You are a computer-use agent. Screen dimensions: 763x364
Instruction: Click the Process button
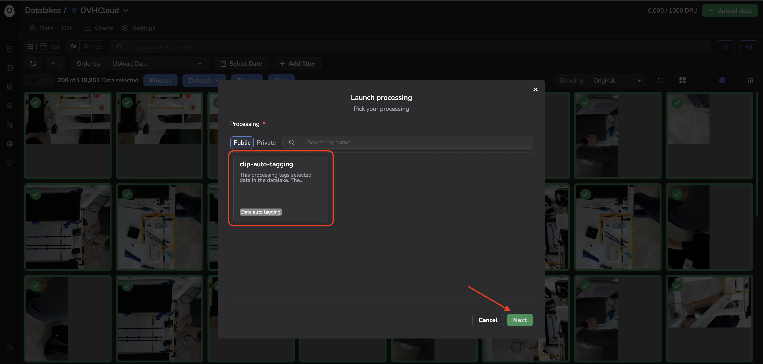(160, 80)
